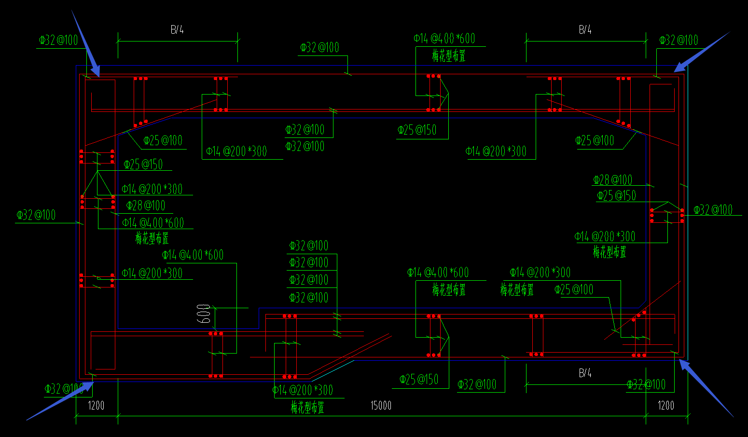Select Φ14@200*300 label below the bottom slab
Viewport: 748px width, 437px height.
pyautogui.click(x=303, y=390)
